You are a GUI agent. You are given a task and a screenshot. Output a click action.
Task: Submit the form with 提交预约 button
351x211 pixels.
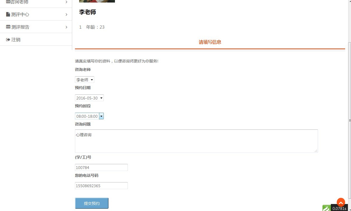coord(92,203)
